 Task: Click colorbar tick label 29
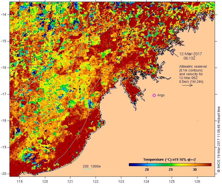(x=171, y=169)
